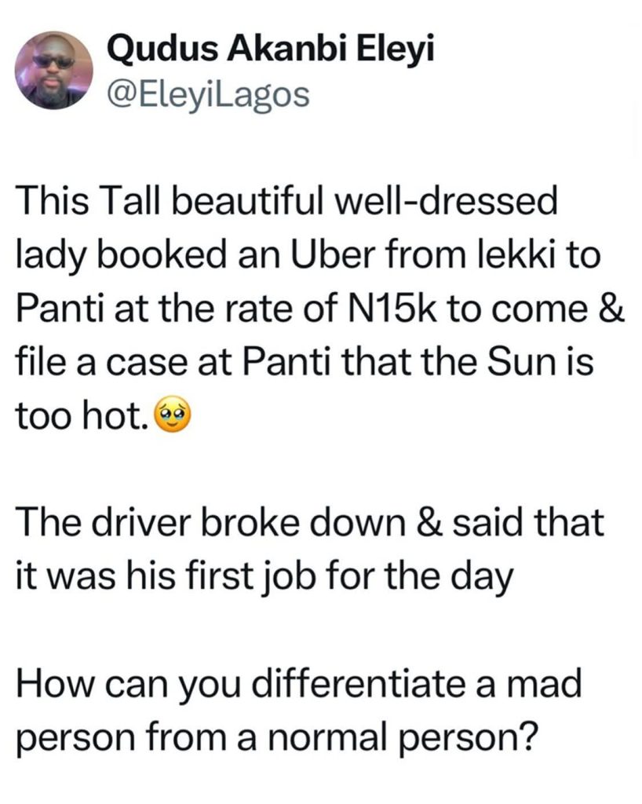The image size is (642, 804).
Task: Click 'This Tall beautiful well-dressed' opening line
Action: click(x=286, y=202)
